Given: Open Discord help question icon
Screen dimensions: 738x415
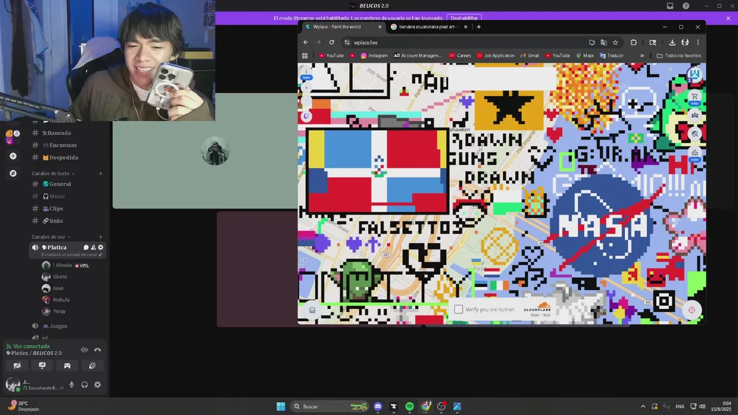Looking at the screenshot, I should click(x=686, y=6).
